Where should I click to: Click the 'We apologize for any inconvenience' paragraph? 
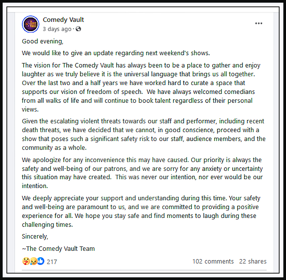(142, 173)
